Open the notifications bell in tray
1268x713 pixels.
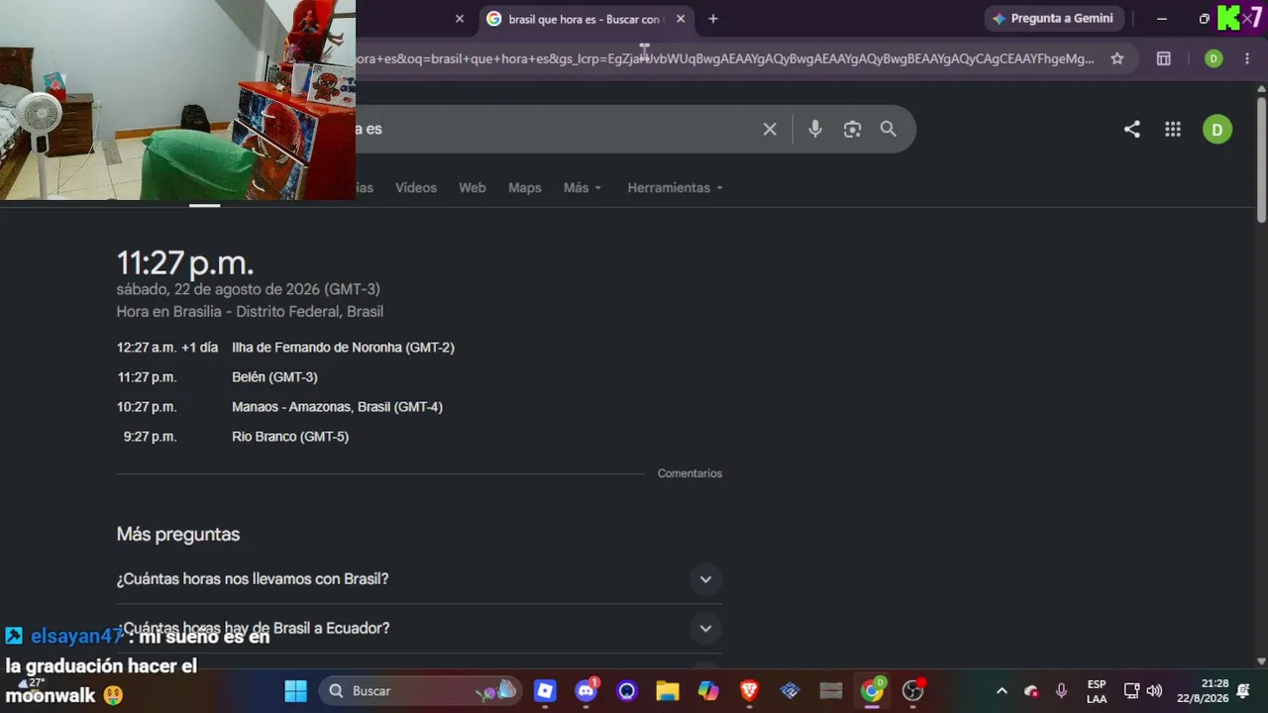1243,691
